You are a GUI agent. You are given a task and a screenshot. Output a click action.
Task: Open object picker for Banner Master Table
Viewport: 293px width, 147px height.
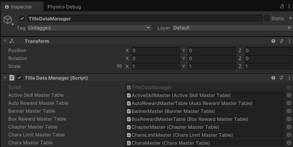(289, 111)
